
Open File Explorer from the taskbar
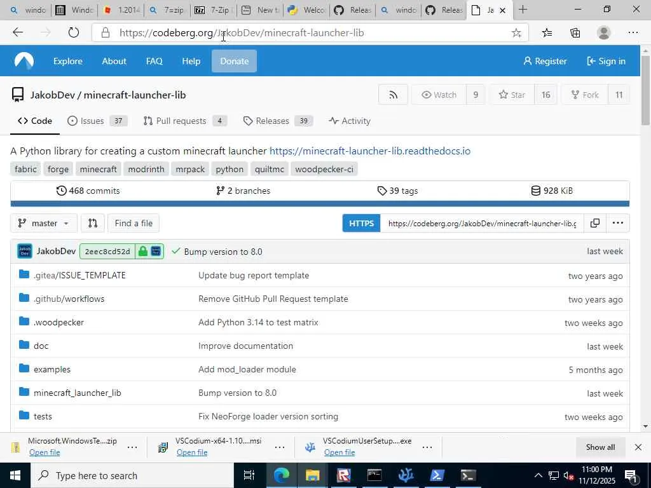312,475
